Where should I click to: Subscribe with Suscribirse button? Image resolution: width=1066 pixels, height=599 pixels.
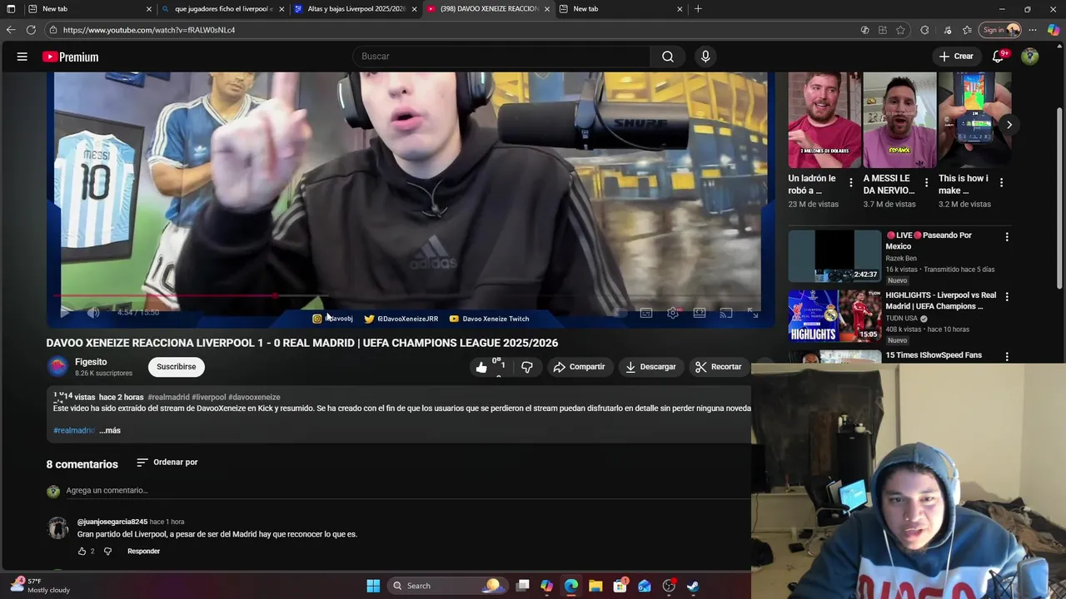[177, 367]
